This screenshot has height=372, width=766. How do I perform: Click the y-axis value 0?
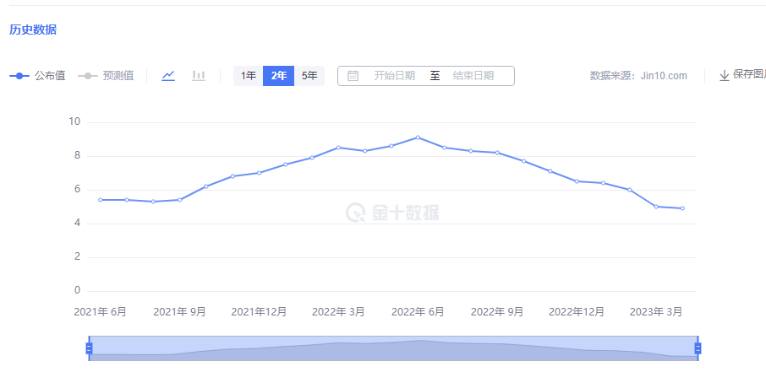tap(77, 290)
